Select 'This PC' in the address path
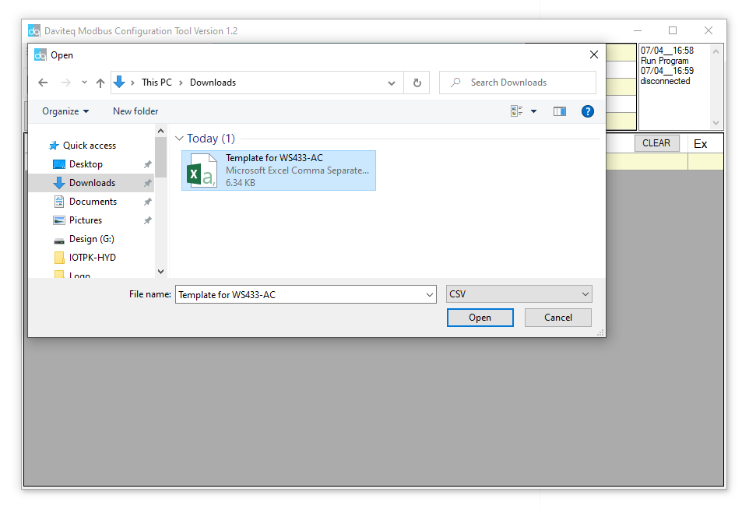 pos(156,83)
